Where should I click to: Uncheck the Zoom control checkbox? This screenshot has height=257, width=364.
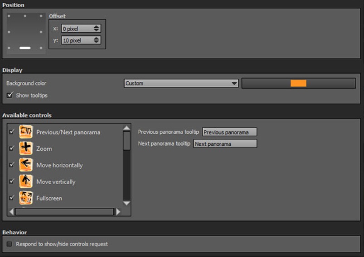tap(11, 148)
